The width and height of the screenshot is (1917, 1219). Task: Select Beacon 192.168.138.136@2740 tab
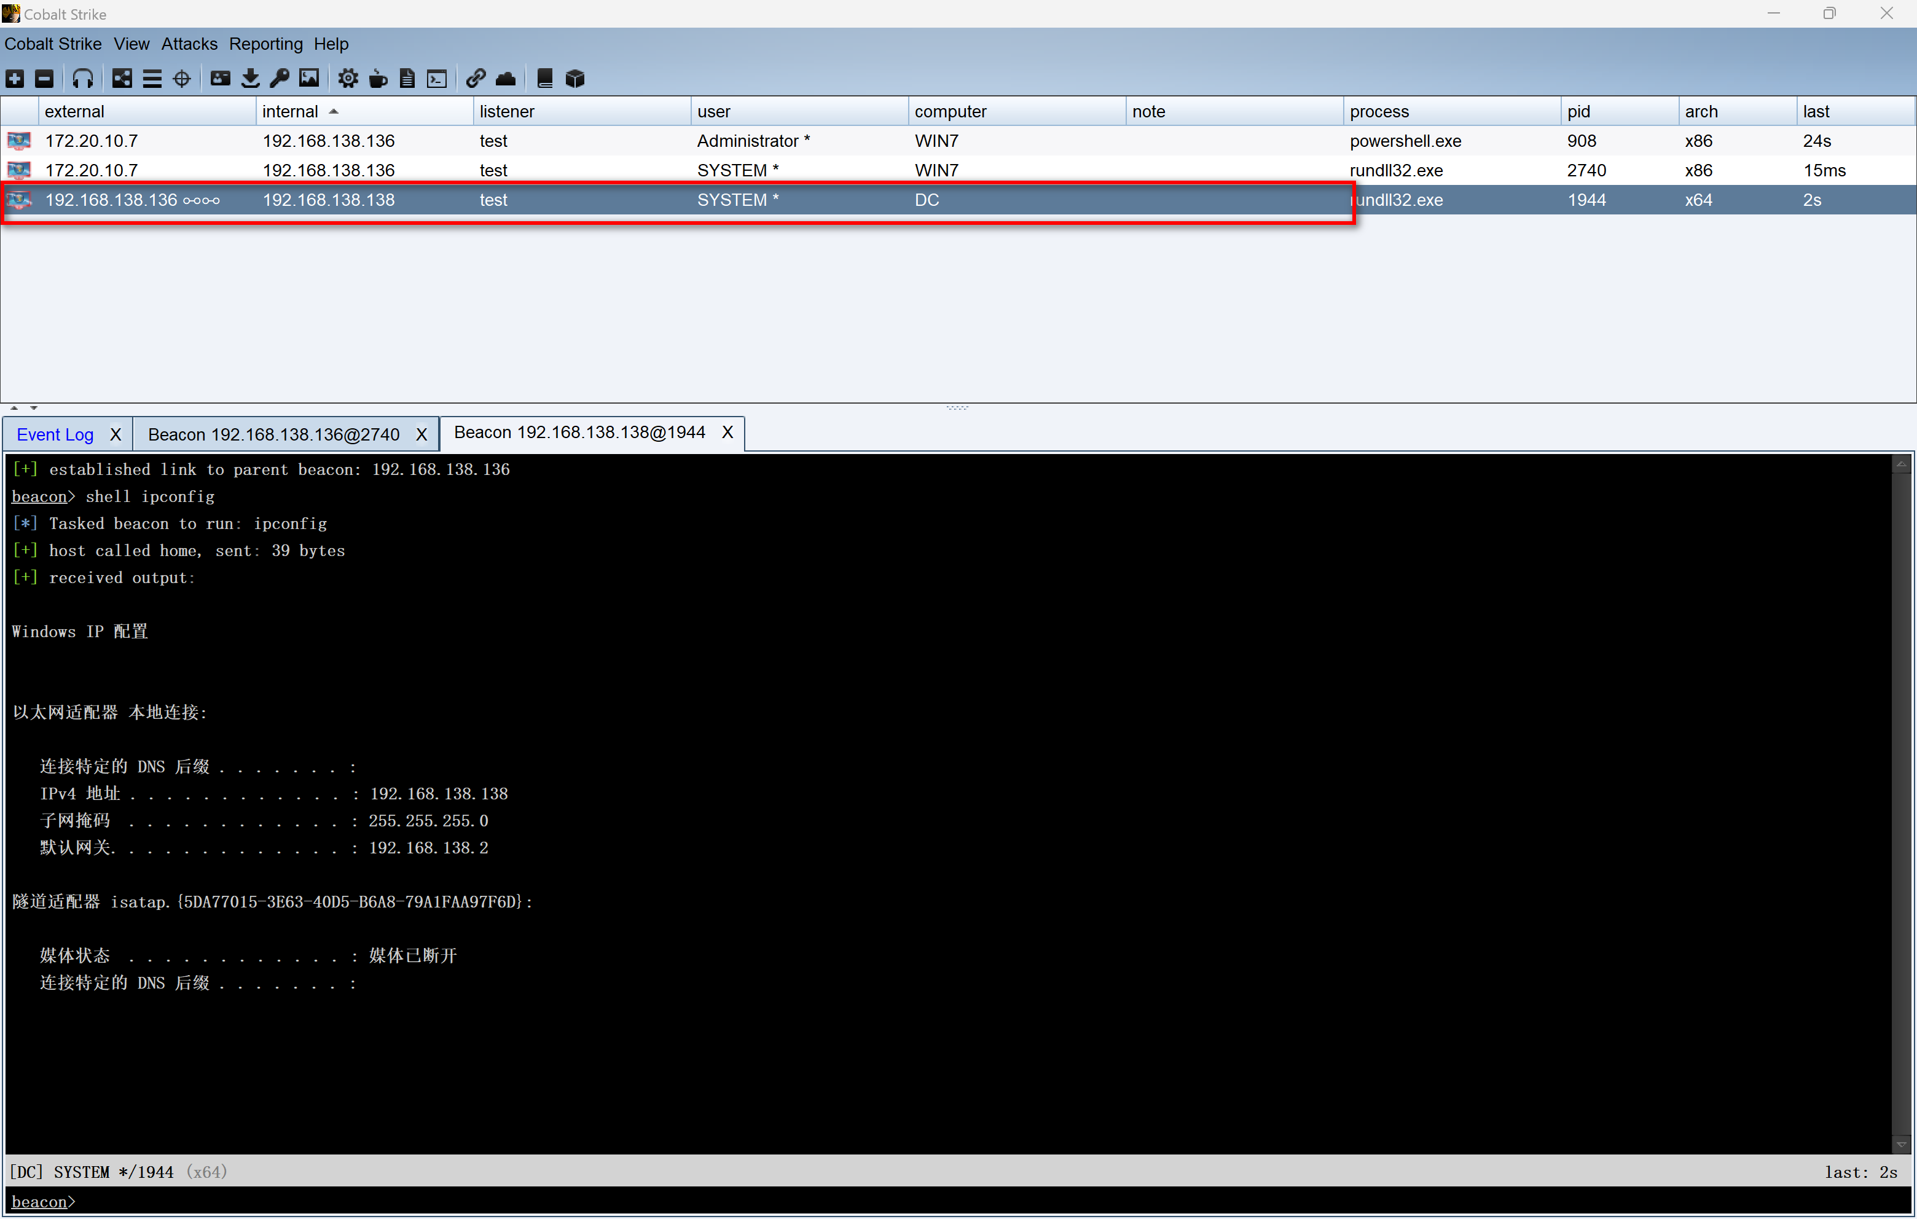[x=273, y=435]
